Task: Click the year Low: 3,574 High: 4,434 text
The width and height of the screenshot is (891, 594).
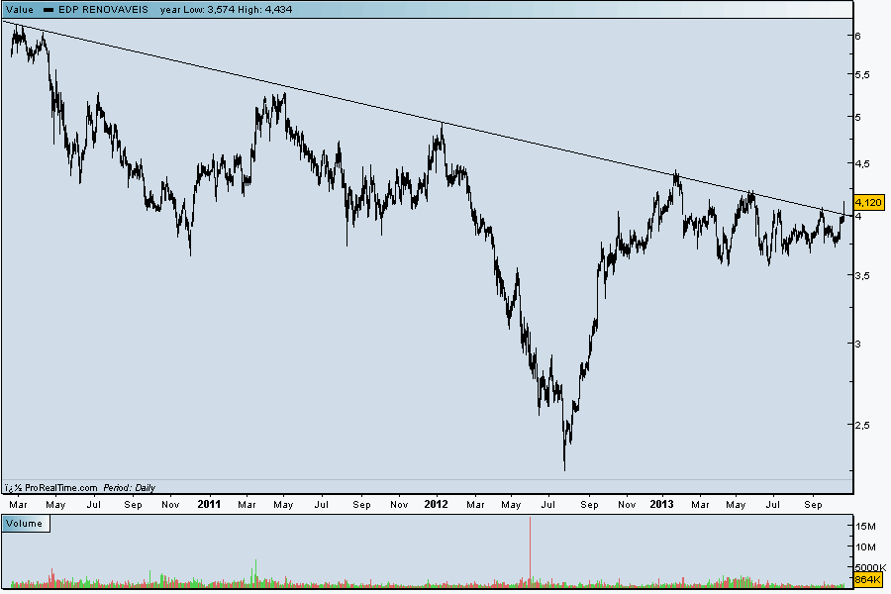Action: pyautogui.click(x=226, y=10)
